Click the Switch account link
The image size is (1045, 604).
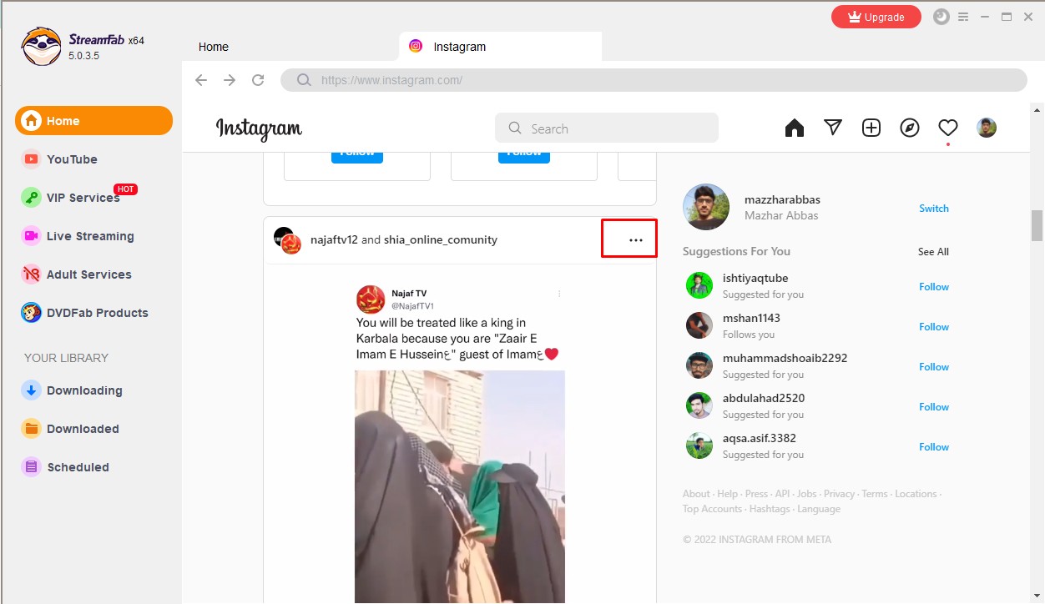[x=934, y=209]
